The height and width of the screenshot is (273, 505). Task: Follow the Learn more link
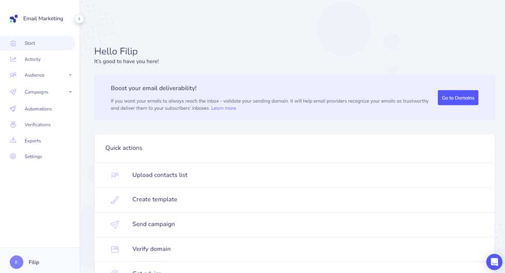click(x=224, y=108)
